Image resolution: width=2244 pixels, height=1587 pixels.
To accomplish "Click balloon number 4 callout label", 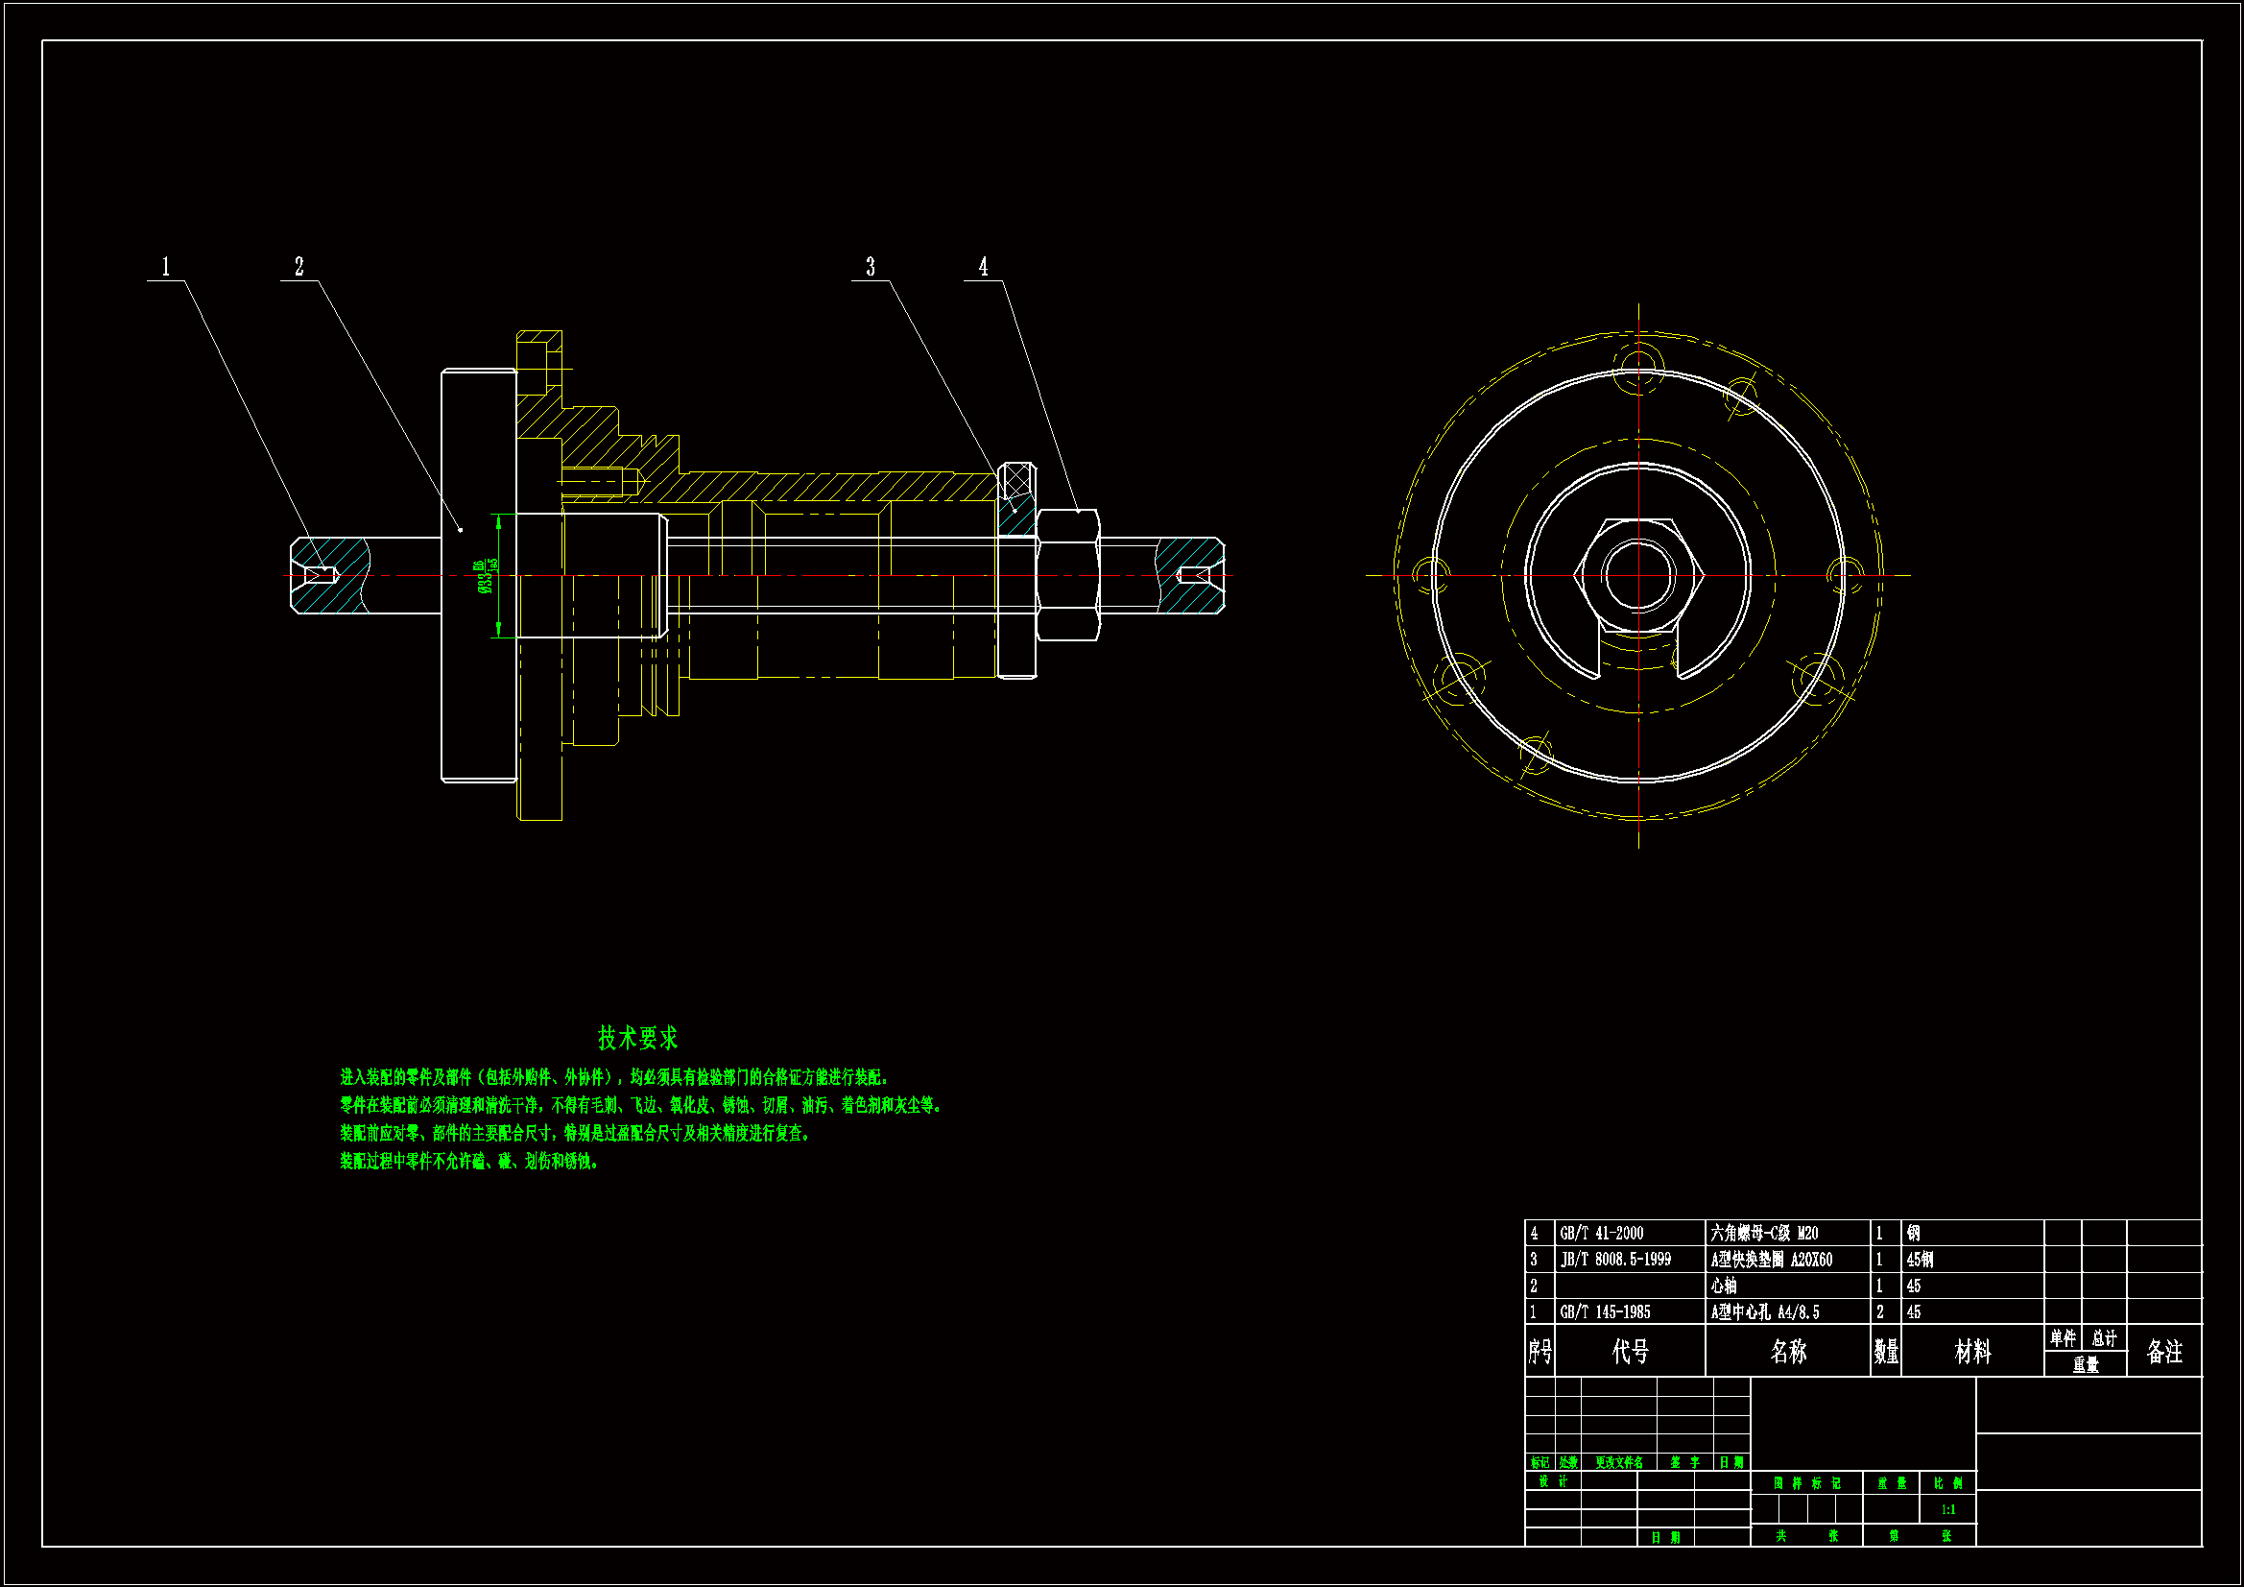I will point(983,267).
